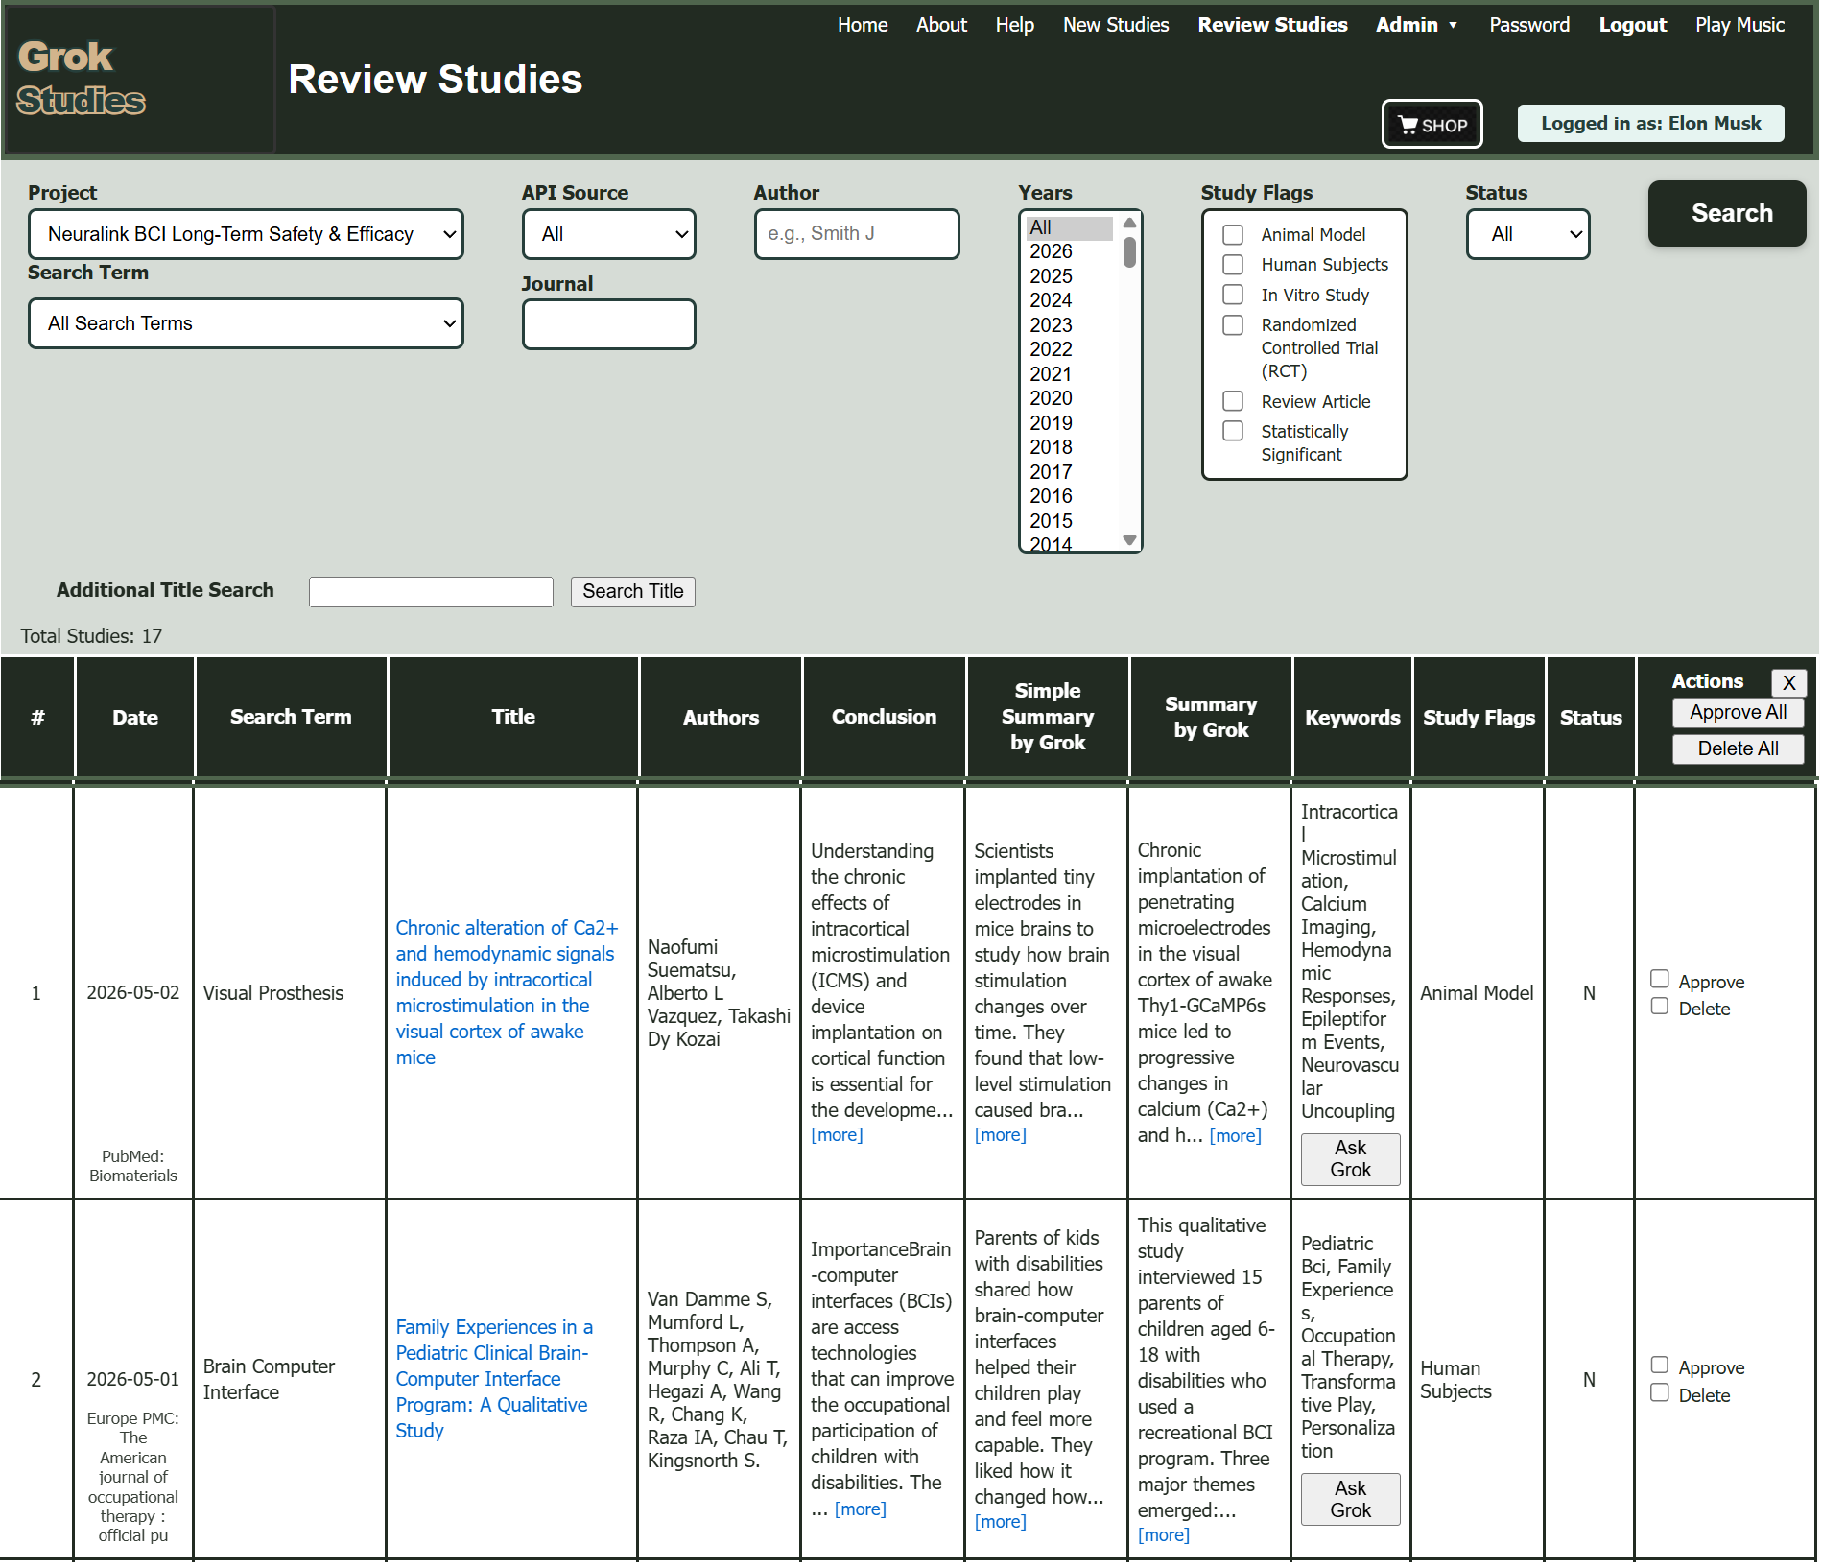1822x1568 pixels.
Task: Check the Statistically Significant flag
Action: click(x=1233, y=431)
